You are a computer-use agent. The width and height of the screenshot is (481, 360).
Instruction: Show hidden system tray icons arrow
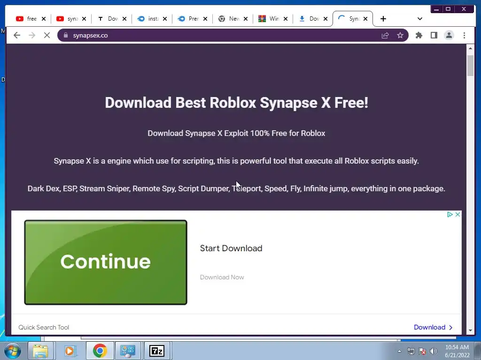(x=399, y=352)
